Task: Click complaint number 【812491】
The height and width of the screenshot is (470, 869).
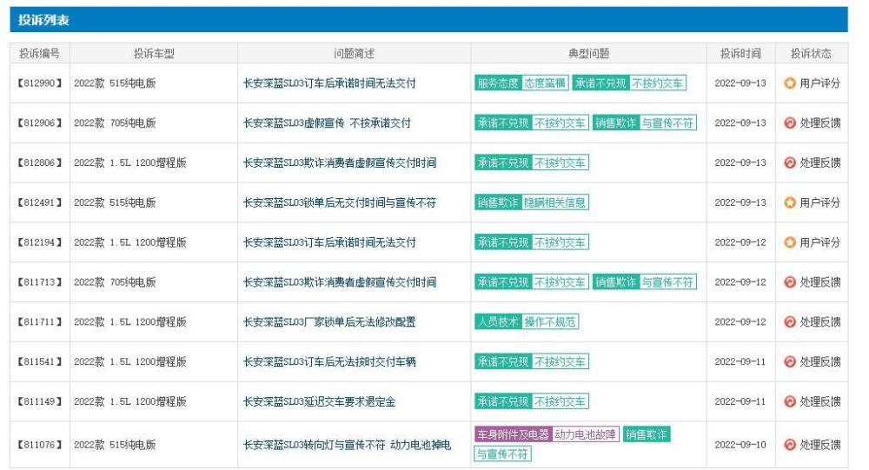Action: click(x=39, y=202)
